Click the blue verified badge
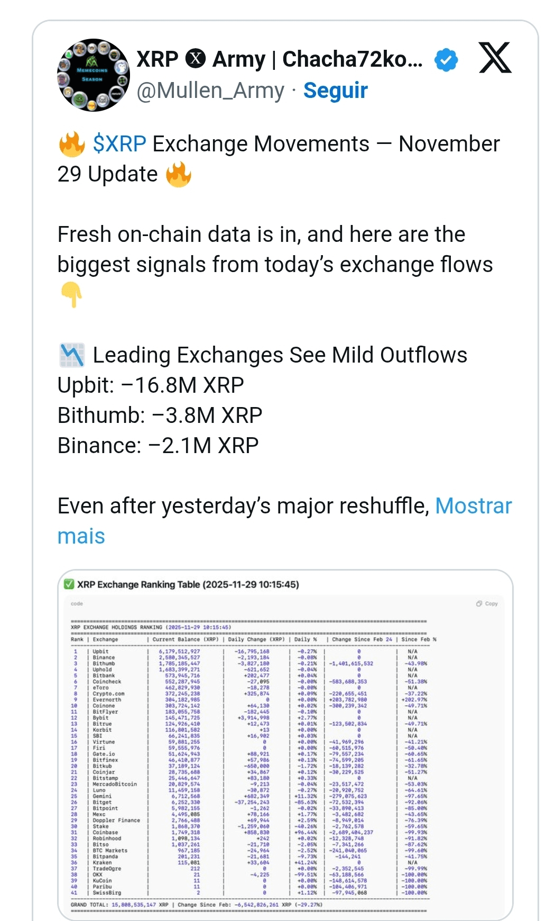This screenshot has width=546, height=921. coord(446,60)
